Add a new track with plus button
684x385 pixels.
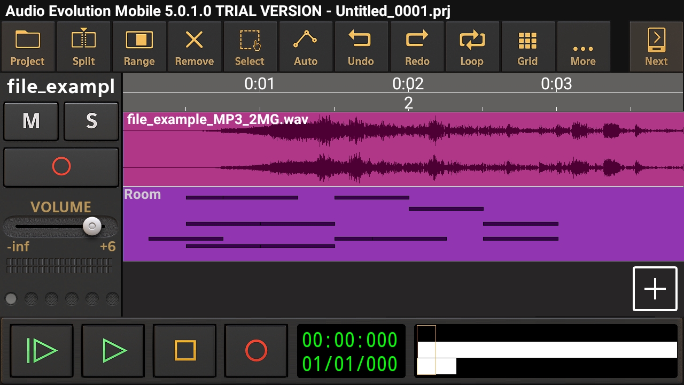[655, 289]
